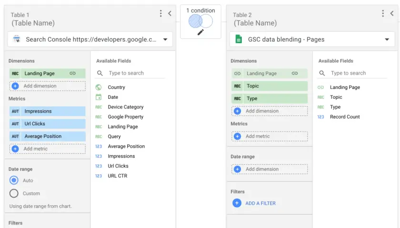
Task: Select URL CTR available field
Action: coord(117,176)
